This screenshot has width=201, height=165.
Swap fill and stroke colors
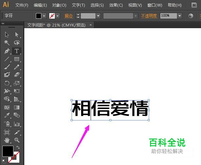pyautogui.click(x=18, y=147)
